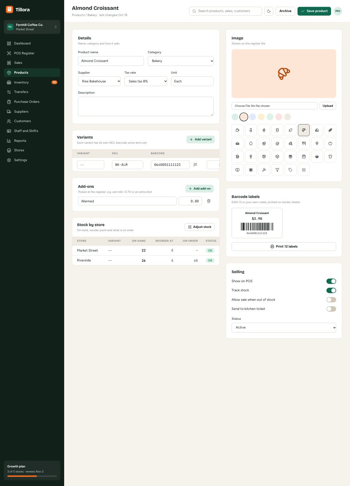
Task: Pick the pale yellow tile color swatch
Action: pyautogui.click(x=261, y=117)
